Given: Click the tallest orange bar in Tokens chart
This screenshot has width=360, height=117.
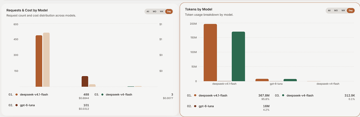Looking at the screenshot, I should [x=210, y=53].
